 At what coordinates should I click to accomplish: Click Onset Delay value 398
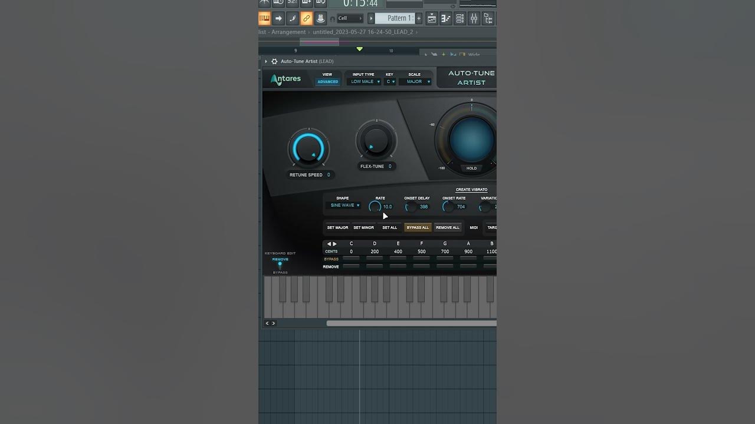point(424,207)
